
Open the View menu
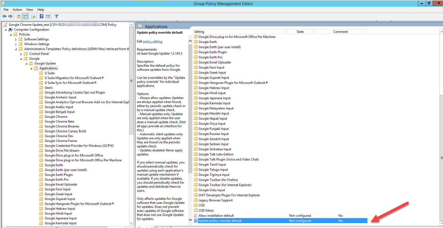[30, 9]
